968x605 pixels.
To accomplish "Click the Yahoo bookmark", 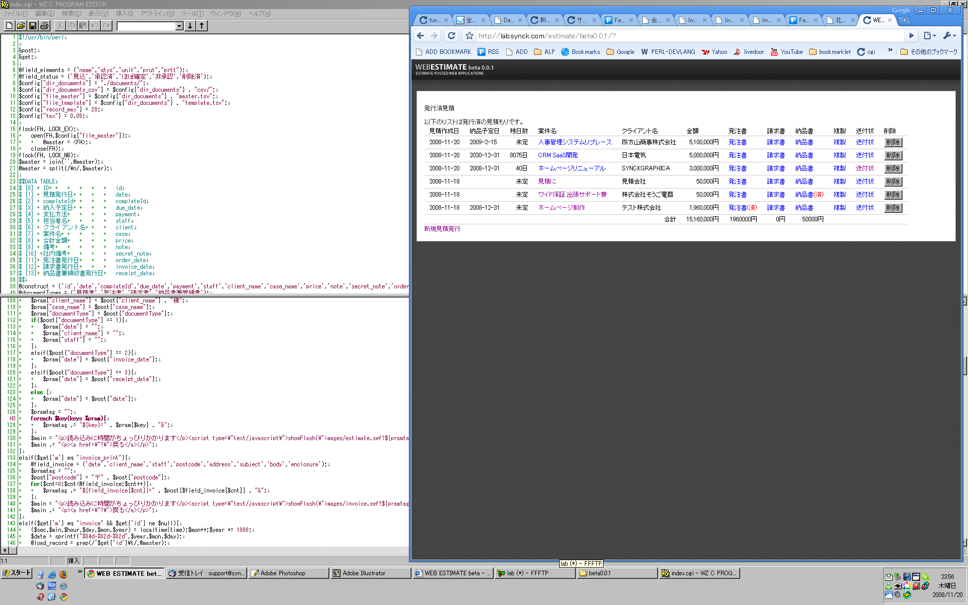I will point(714,51).
